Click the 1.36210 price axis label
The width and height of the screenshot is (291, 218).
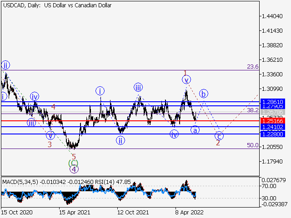tap(272, 60)
